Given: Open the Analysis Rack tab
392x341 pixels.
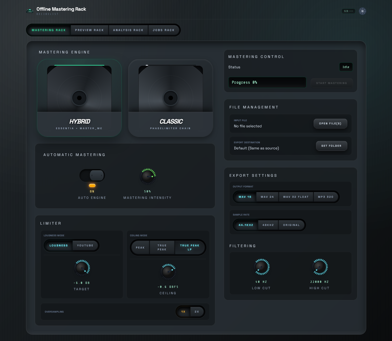Looking at the screenshot, I should 128,30.
